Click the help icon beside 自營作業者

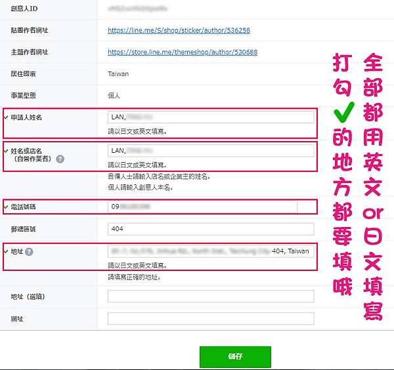[60, 159]
